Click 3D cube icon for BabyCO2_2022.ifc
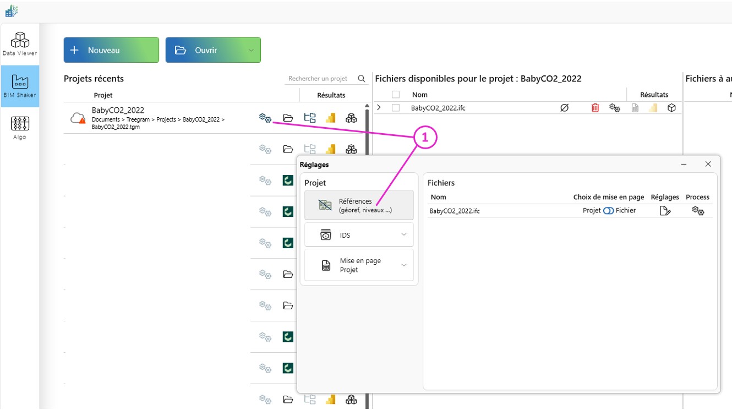 pos(671,108)
